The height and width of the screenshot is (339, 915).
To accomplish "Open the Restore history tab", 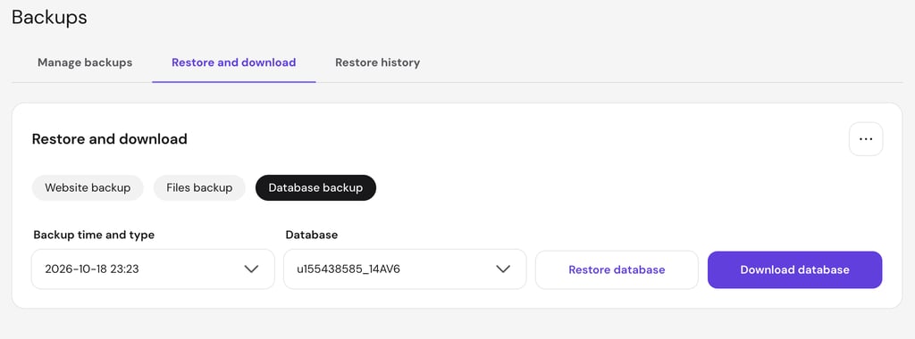I will coord(377,62).
